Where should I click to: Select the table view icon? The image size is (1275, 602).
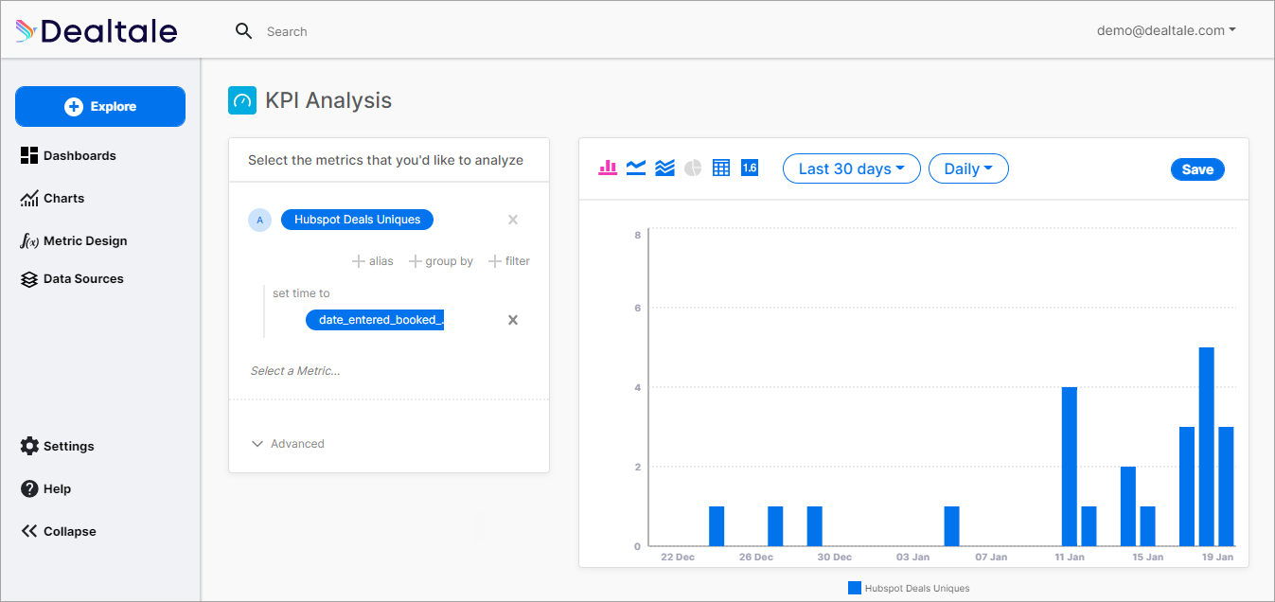(x=721, y=168)
